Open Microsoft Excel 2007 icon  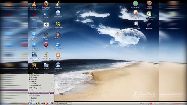[x=149, y=14]
